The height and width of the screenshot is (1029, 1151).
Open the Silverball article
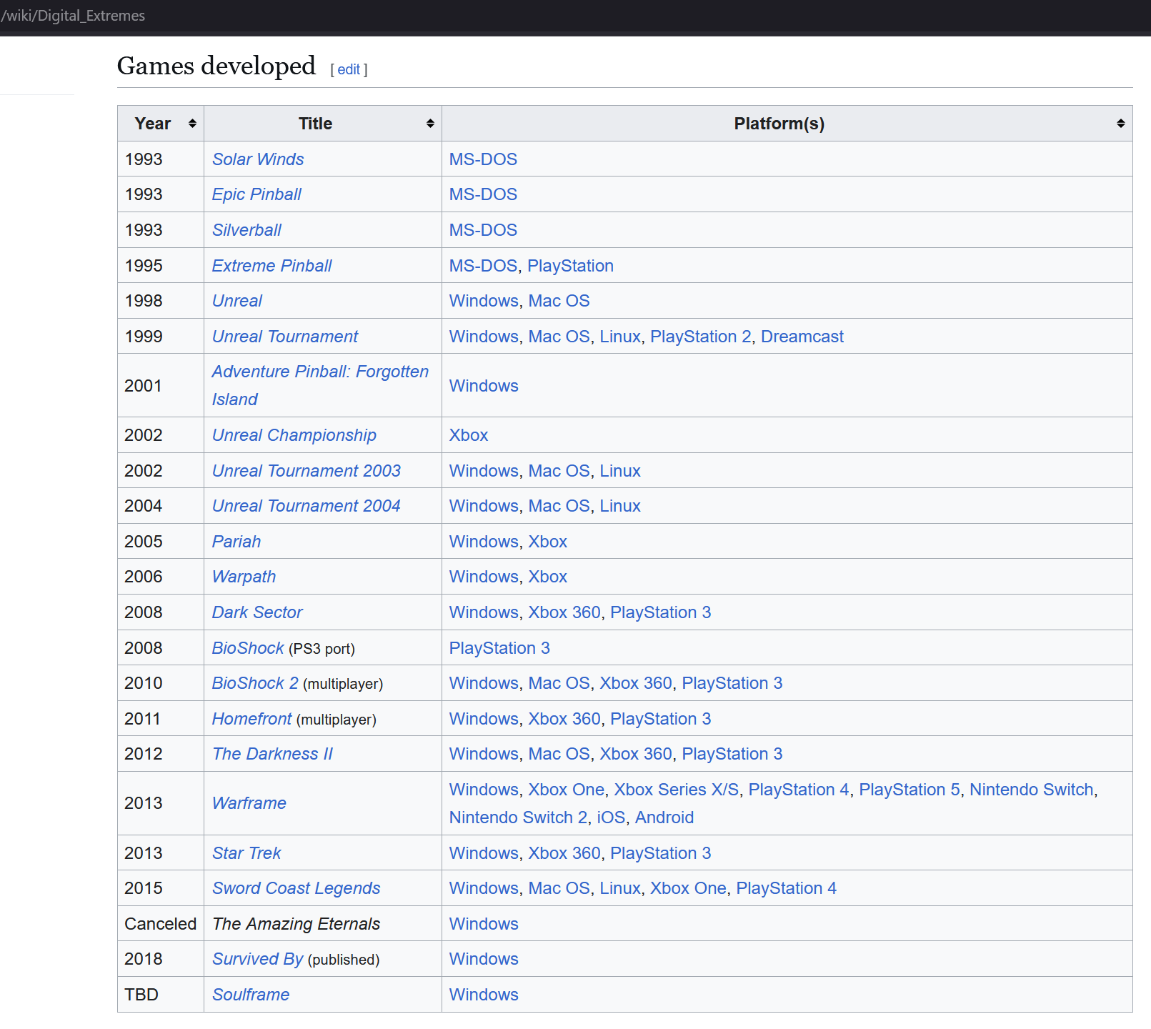pos(246,230)
